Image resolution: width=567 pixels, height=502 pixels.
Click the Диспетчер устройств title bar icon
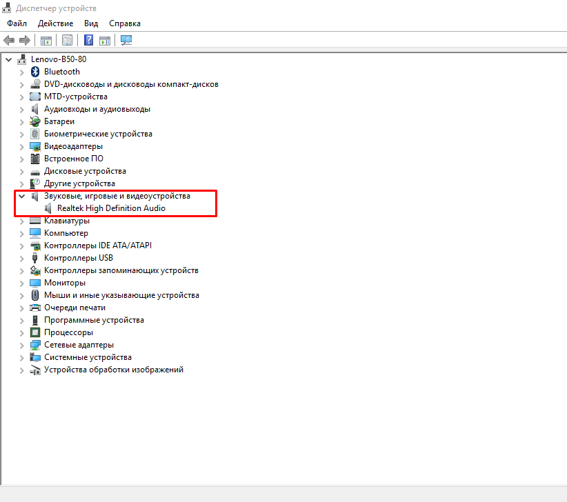(x=6, y=8)
